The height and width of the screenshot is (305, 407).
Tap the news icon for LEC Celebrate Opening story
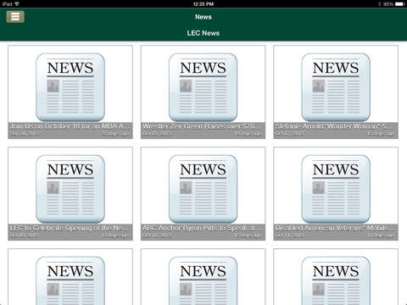click(70, 189)
